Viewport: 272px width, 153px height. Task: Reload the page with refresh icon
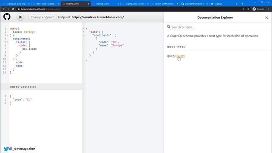(13, 9)
